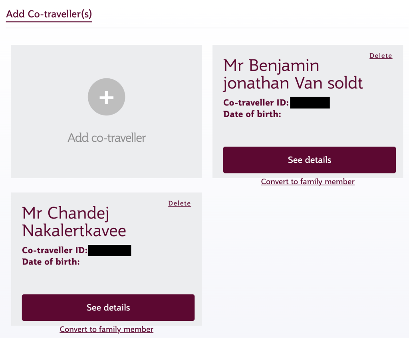This screenshot has height=338, width=409.
Task: Click the 'Add co-traveller' text label
Action: (107, 138)
